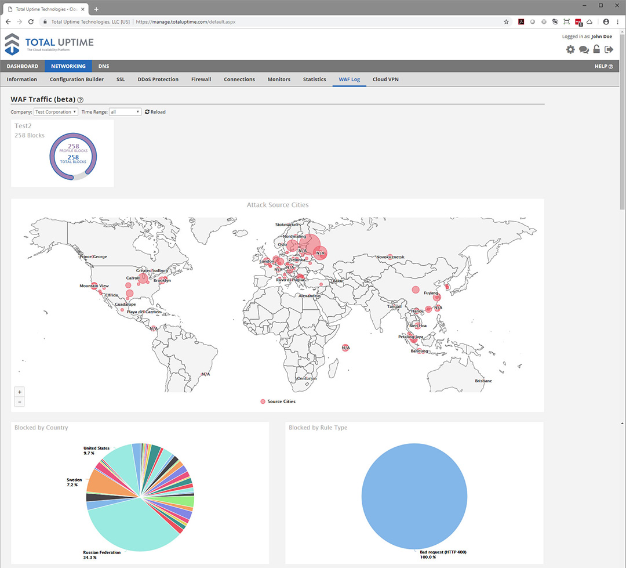Switch to the DASHBOARD menu
This screenshot has height=568, width=626.
coord(23,66)
